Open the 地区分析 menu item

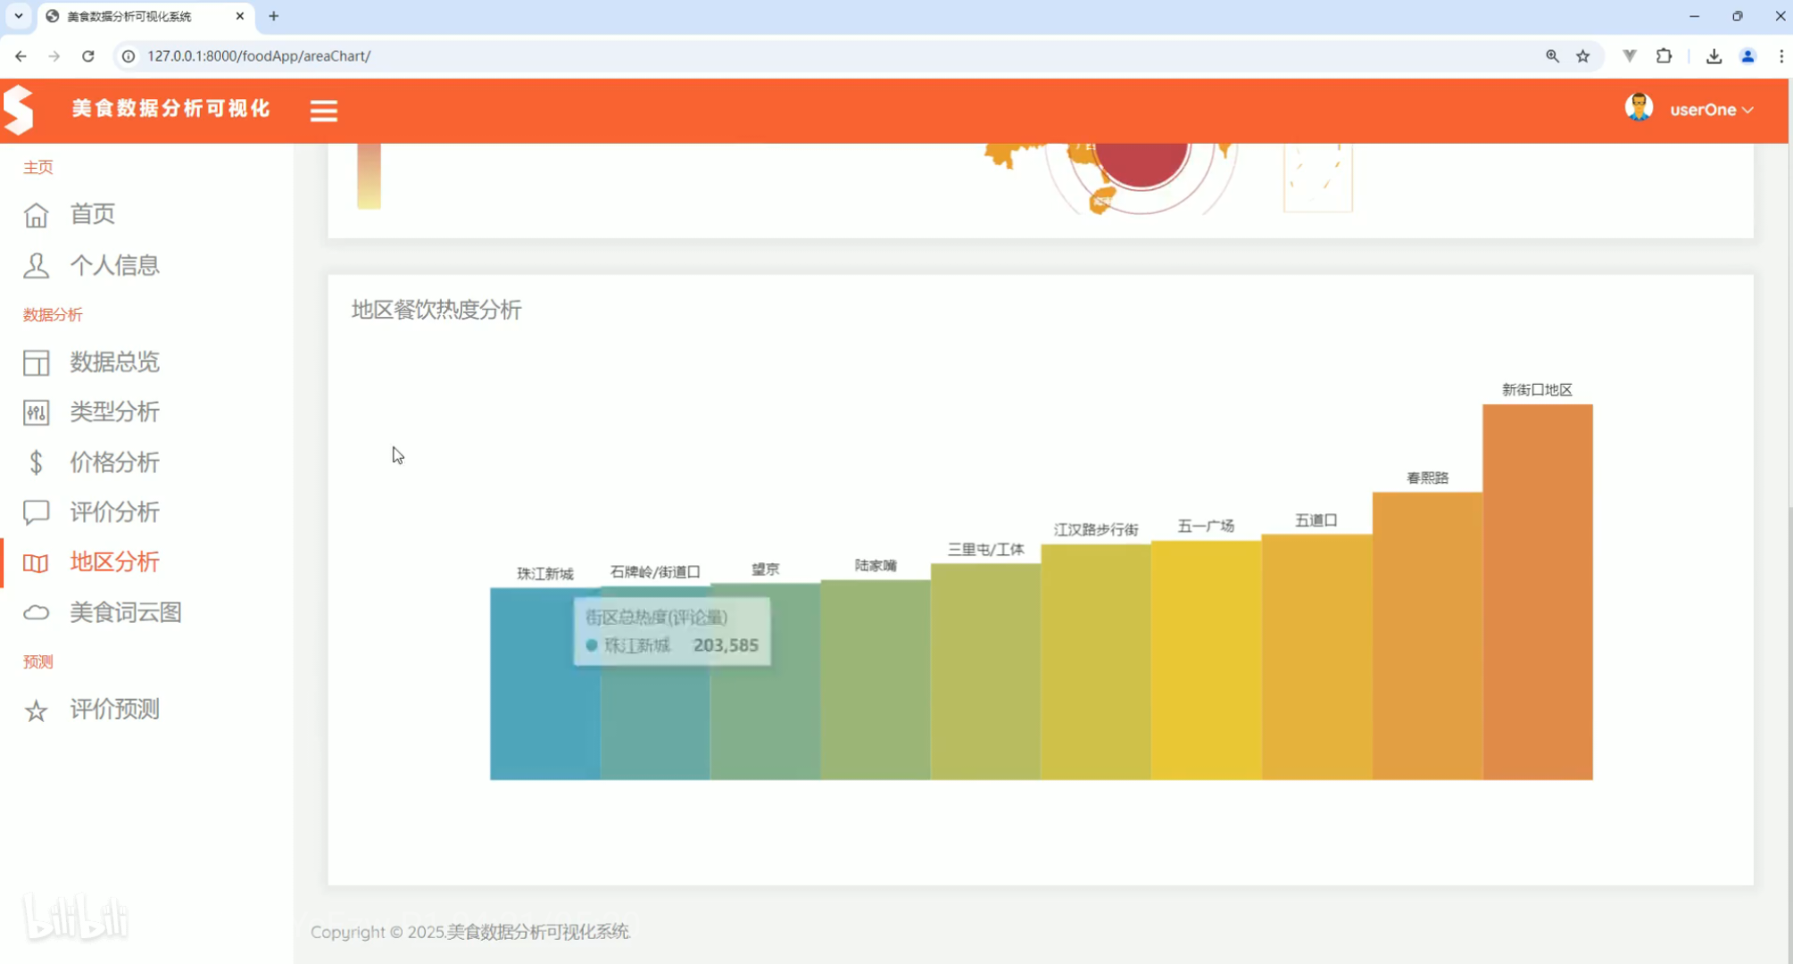(x=114, y=562)
